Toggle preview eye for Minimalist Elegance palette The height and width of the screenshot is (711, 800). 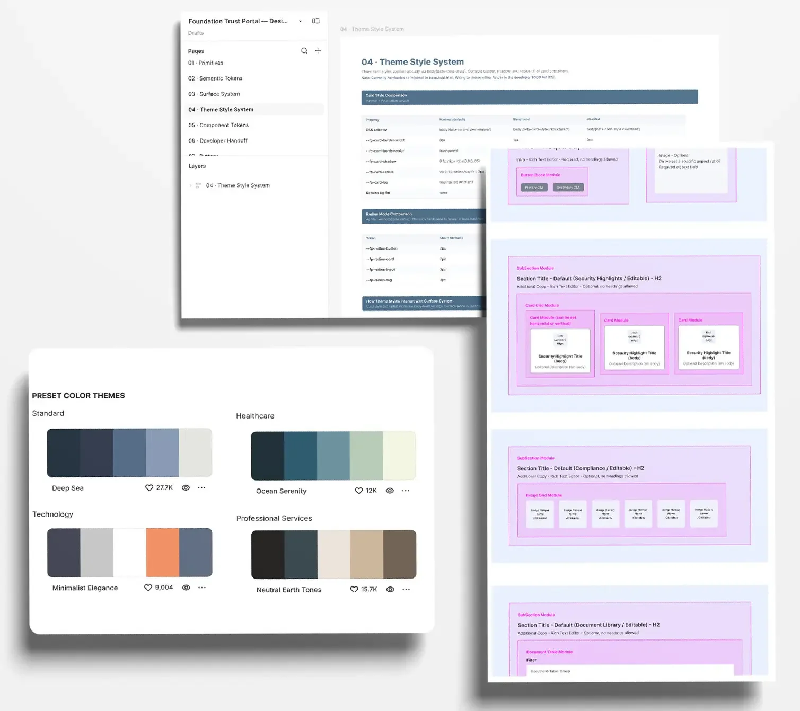tap(186, 588)
